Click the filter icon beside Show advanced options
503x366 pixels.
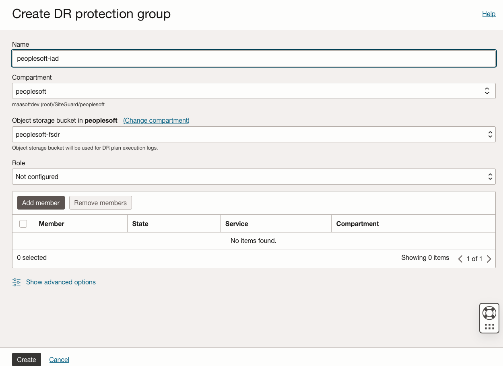point(16,282)
